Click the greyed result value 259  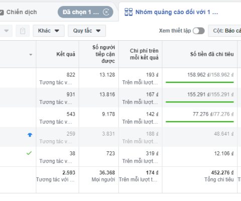(71, 134)
